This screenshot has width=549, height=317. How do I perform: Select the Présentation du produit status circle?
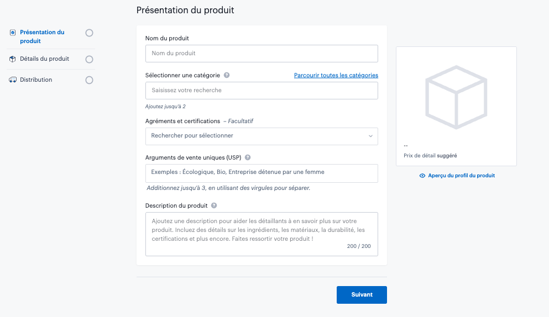[x=89, y=33]
